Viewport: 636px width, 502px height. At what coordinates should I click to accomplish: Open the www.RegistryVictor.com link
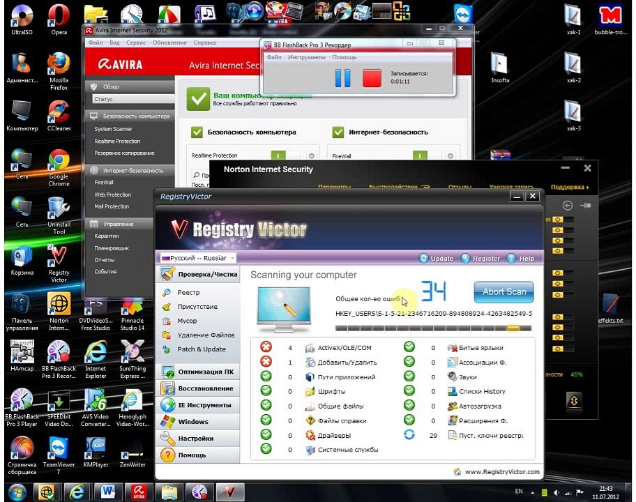pyautogui.click(x=502, y=472)
